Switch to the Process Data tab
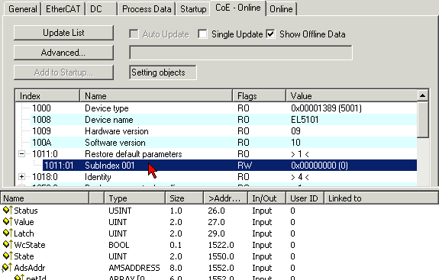 147,9
